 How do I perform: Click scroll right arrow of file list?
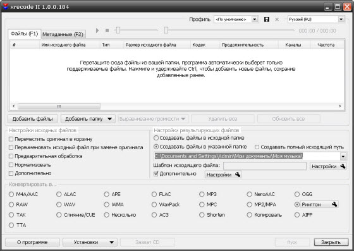tap(340, 106)
